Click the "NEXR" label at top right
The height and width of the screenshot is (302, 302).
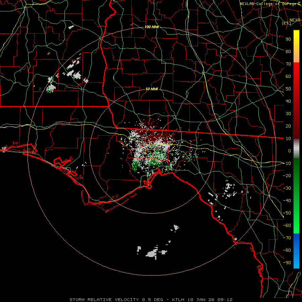point(295,20)
